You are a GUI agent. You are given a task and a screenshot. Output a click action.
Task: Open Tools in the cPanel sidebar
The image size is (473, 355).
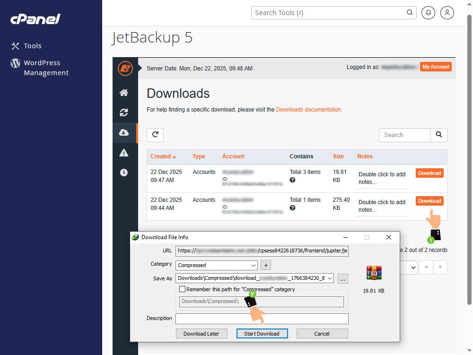[33, 46]
